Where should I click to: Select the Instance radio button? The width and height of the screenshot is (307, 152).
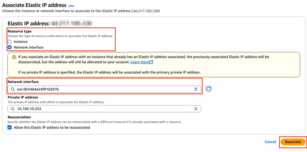pos(10,42)
